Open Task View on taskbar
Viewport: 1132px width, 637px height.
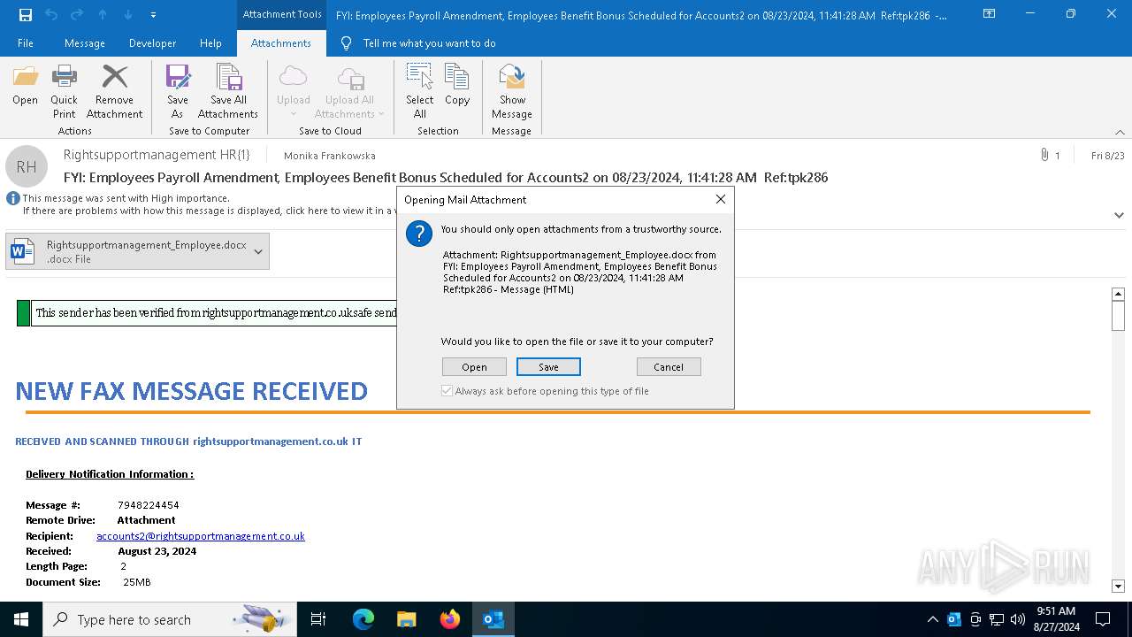(318, 619)
